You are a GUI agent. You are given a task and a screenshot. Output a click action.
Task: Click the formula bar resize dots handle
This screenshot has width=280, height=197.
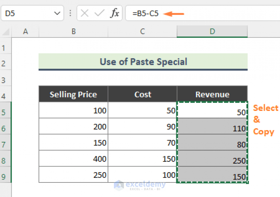coord(70,13)
